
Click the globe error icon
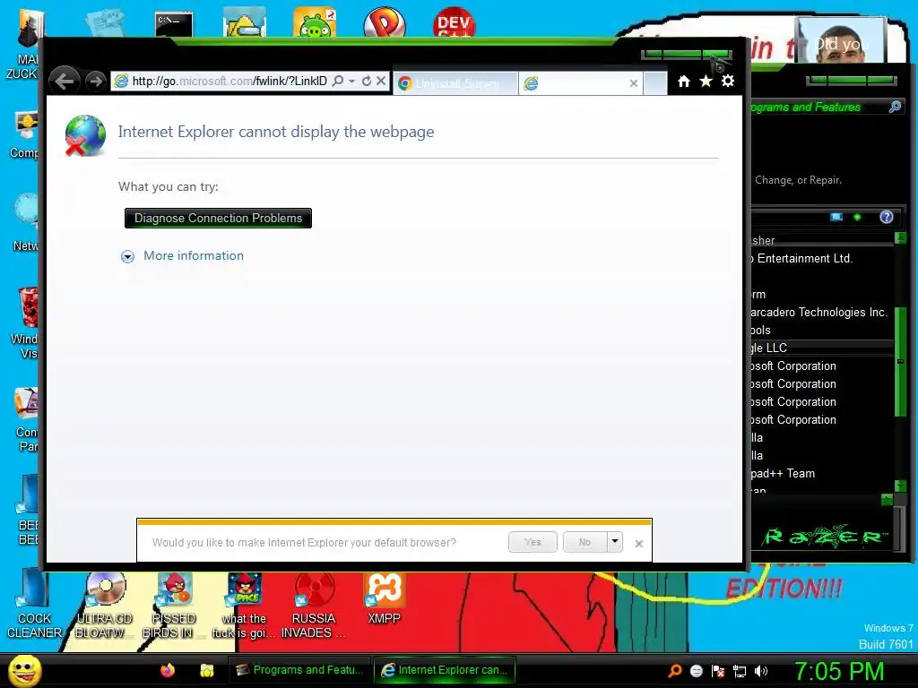[85, 136]
